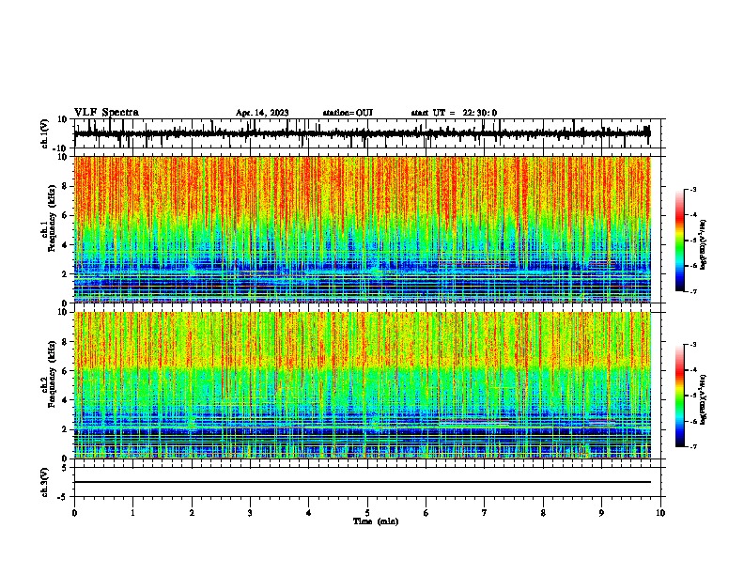
Task: Click the '0' tick on the time axis
Action: point(74,513)
